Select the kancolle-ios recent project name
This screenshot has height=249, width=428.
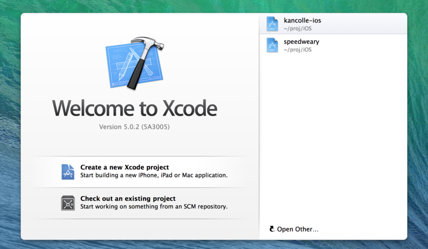(x=302, y=20)
